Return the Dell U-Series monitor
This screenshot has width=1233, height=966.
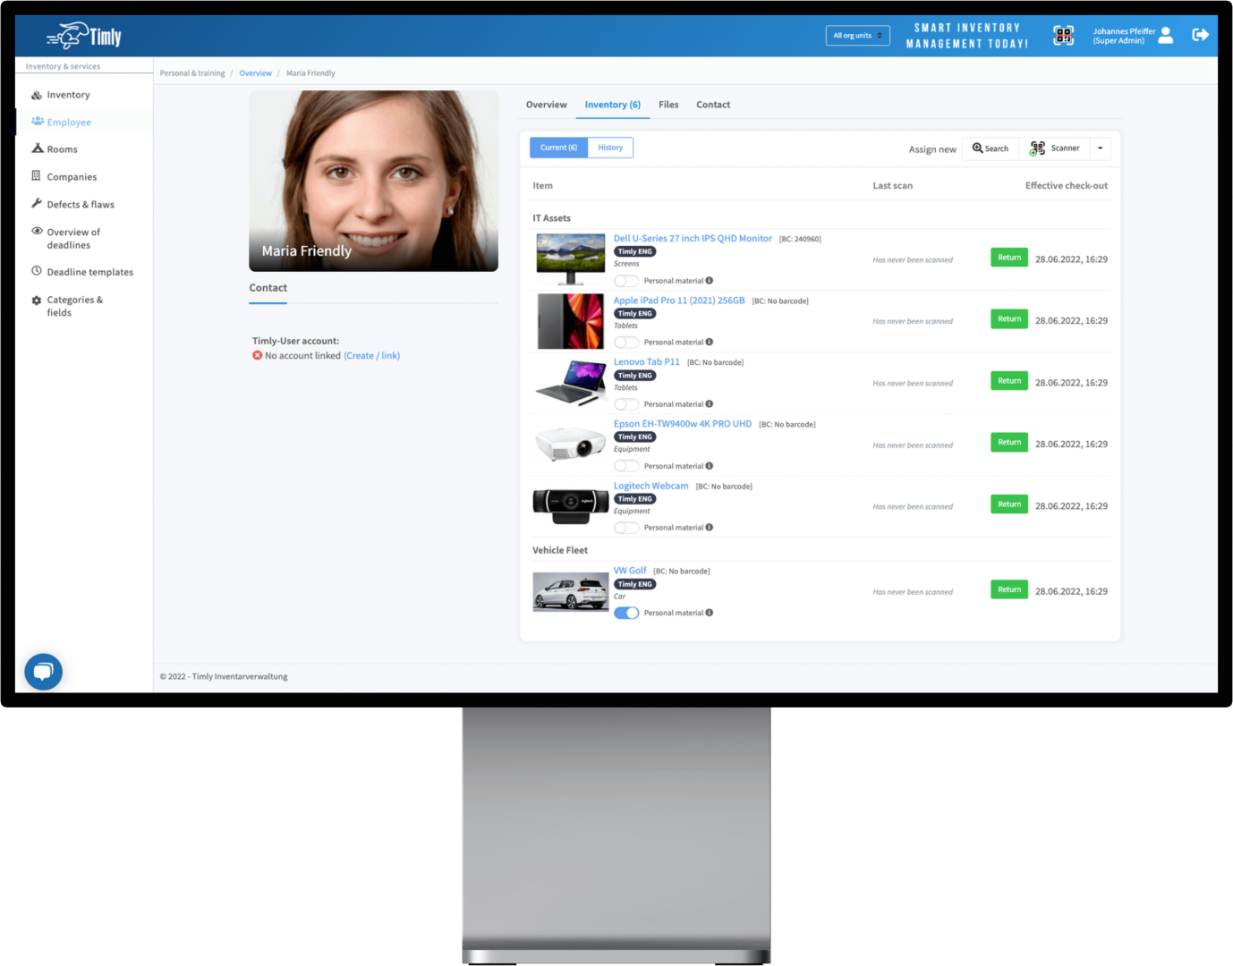1009,258
